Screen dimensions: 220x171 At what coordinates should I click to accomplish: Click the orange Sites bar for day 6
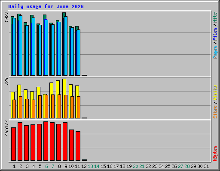[x=46, y=106]
